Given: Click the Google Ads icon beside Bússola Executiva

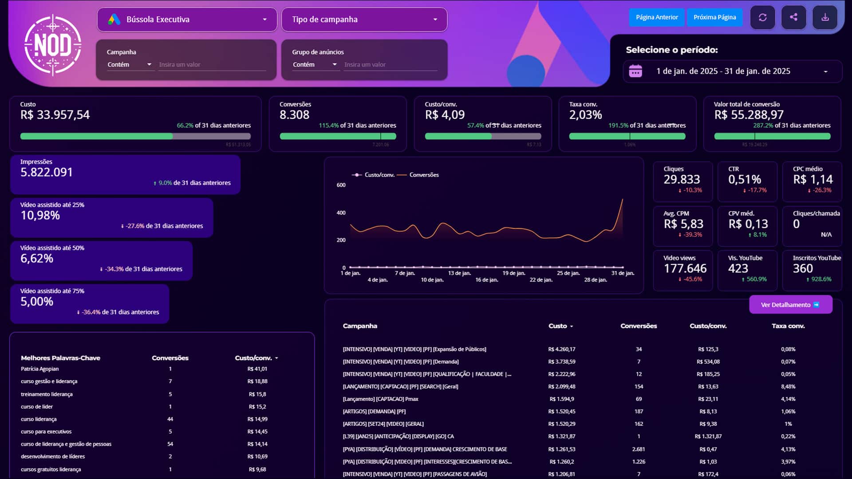Looking at the screenshot, I should [114, 20].
